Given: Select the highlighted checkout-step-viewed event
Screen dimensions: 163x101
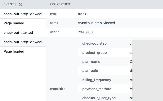Looking at the screenshot, I should (23, 42).
